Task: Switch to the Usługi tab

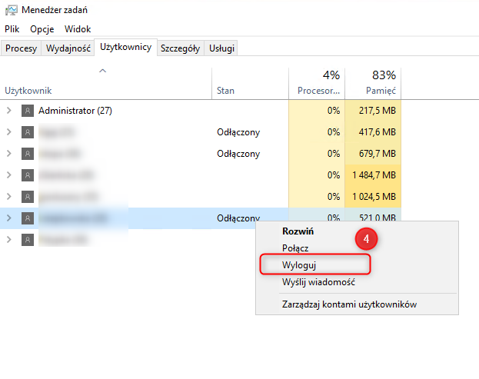Action: point(221,48)
